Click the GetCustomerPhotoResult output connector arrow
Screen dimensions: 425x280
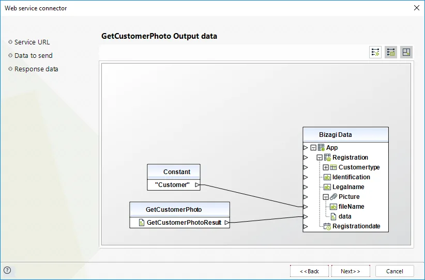227,223
